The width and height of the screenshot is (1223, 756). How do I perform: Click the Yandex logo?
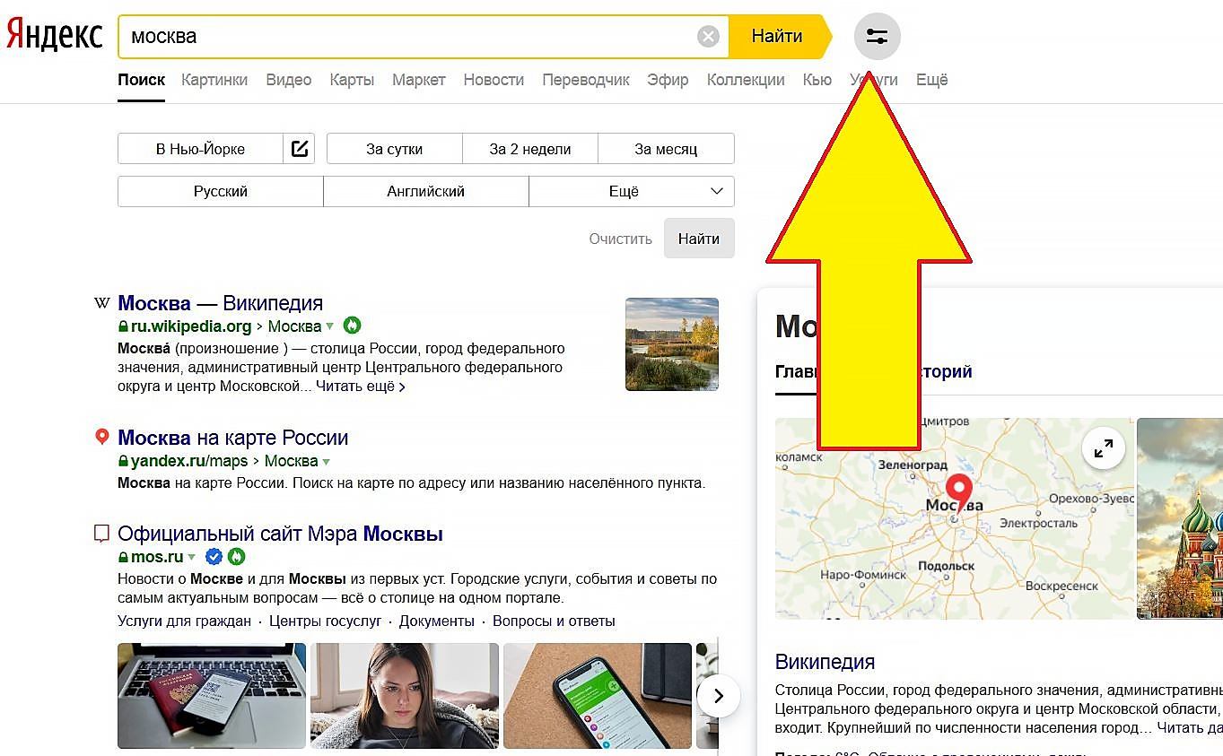(x=54, y=36)
